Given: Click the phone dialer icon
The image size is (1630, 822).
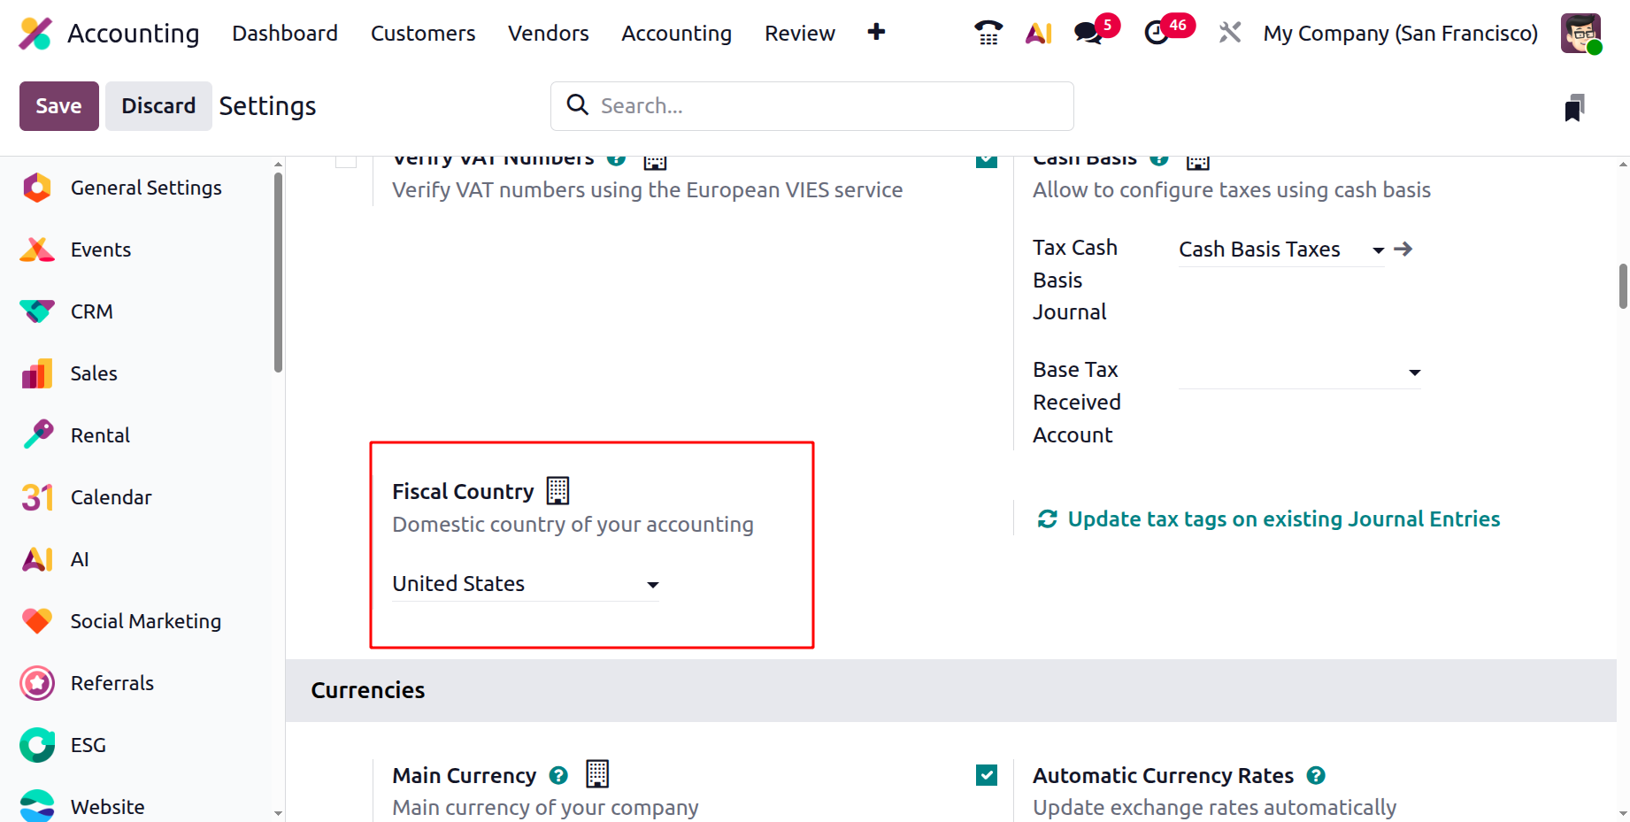Looking at the screenshot, I should coord(988,33).
